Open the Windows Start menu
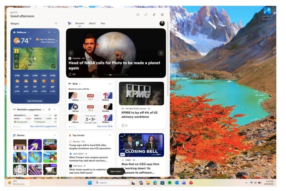 click(90, 183)
